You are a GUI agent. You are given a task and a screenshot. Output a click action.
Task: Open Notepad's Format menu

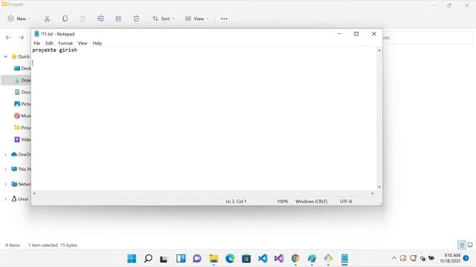pyautogui.click(x=65, y=43)
